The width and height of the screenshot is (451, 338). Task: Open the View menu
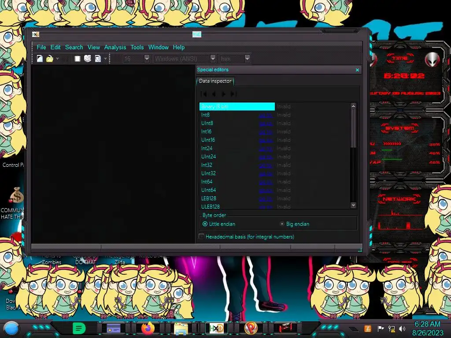94,47
